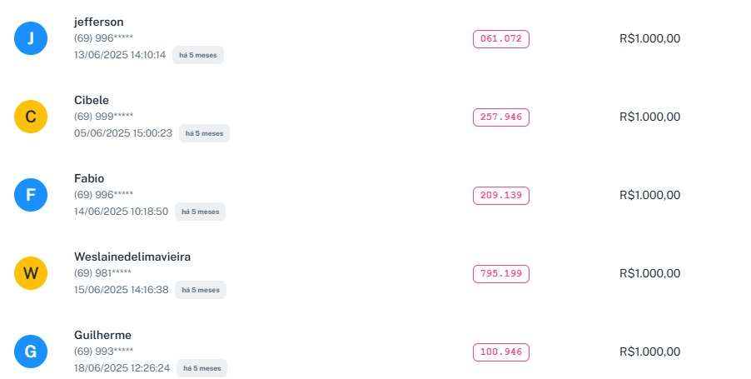Screen dimensions: 751x379
Task: Select ticket number badge 061.072
Action: point(501,38)
